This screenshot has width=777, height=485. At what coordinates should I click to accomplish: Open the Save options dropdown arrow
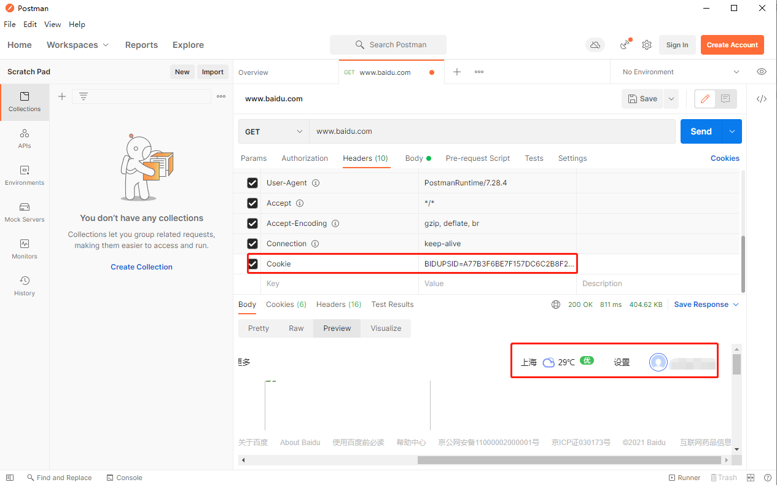tap(671, 99)
